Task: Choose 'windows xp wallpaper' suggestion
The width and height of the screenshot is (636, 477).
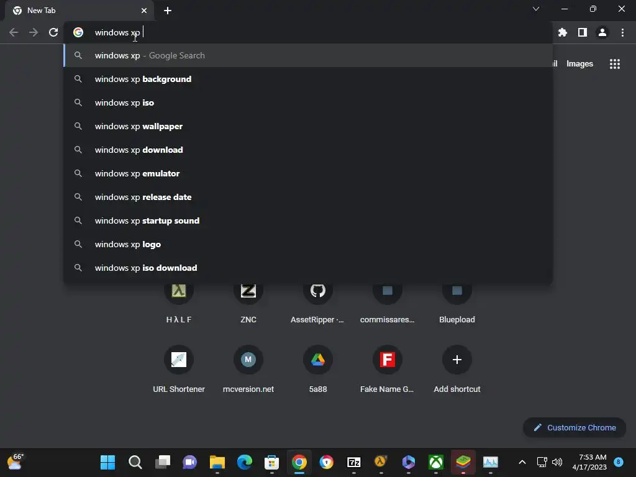Action: (308, 126)
